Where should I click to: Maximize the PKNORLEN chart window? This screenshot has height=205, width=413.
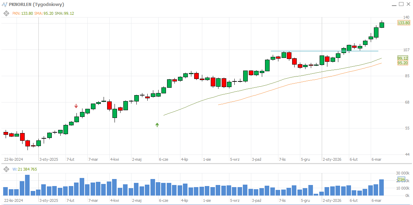(401, 4)
